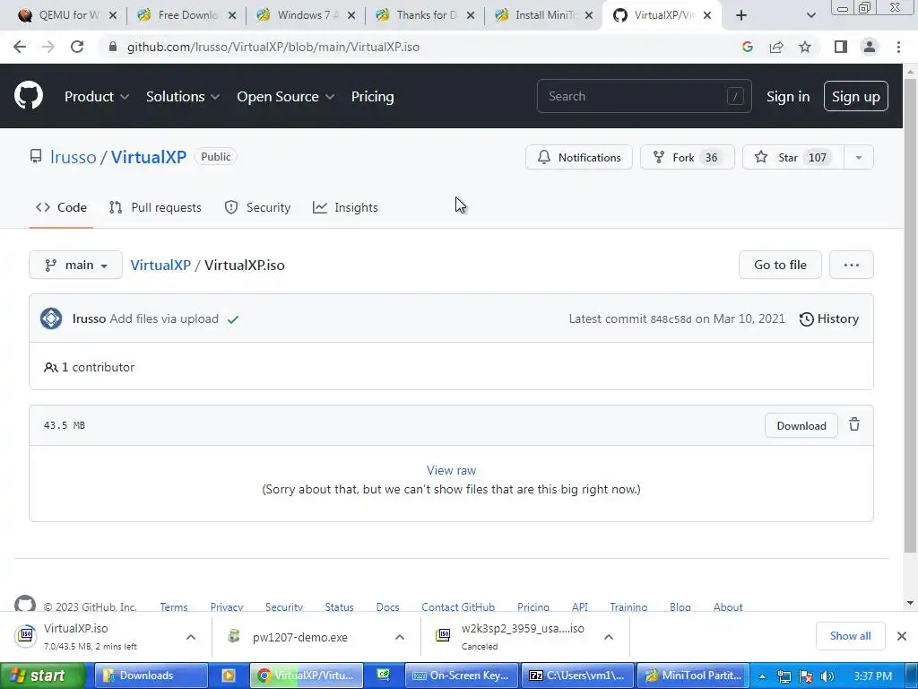Expand w2k3sp2 iso download options chevron
This screenshot has height=689, width=918.
[x=609, y=637]
